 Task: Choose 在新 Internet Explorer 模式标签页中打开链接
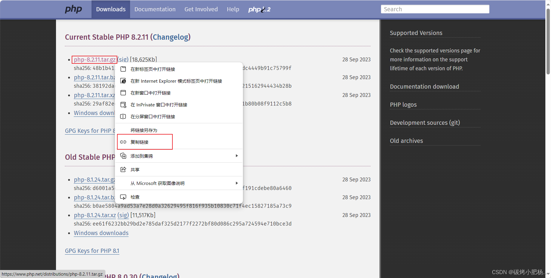(x=179, y=81)
